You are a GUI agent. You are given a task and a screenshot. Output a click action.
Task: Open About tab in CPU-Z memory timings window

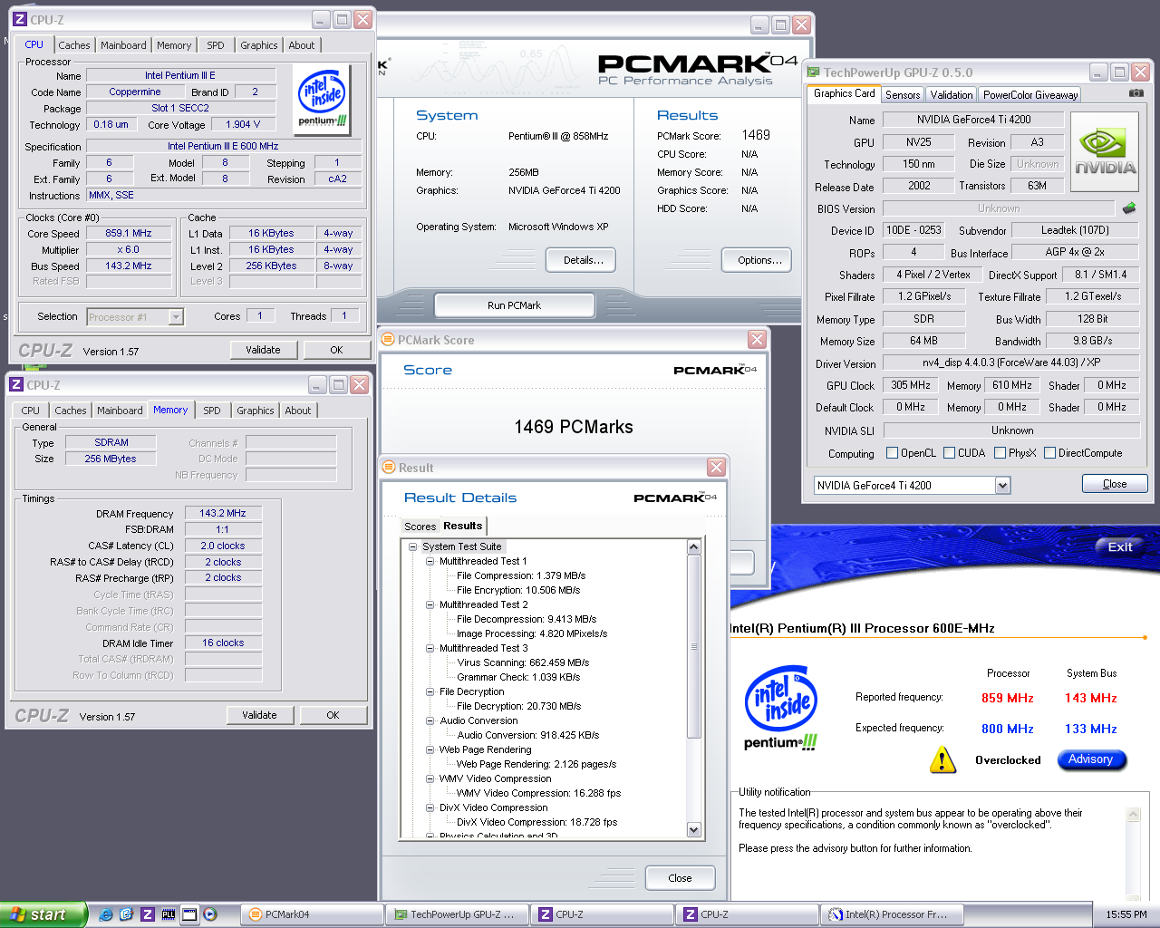pos(298,411)
